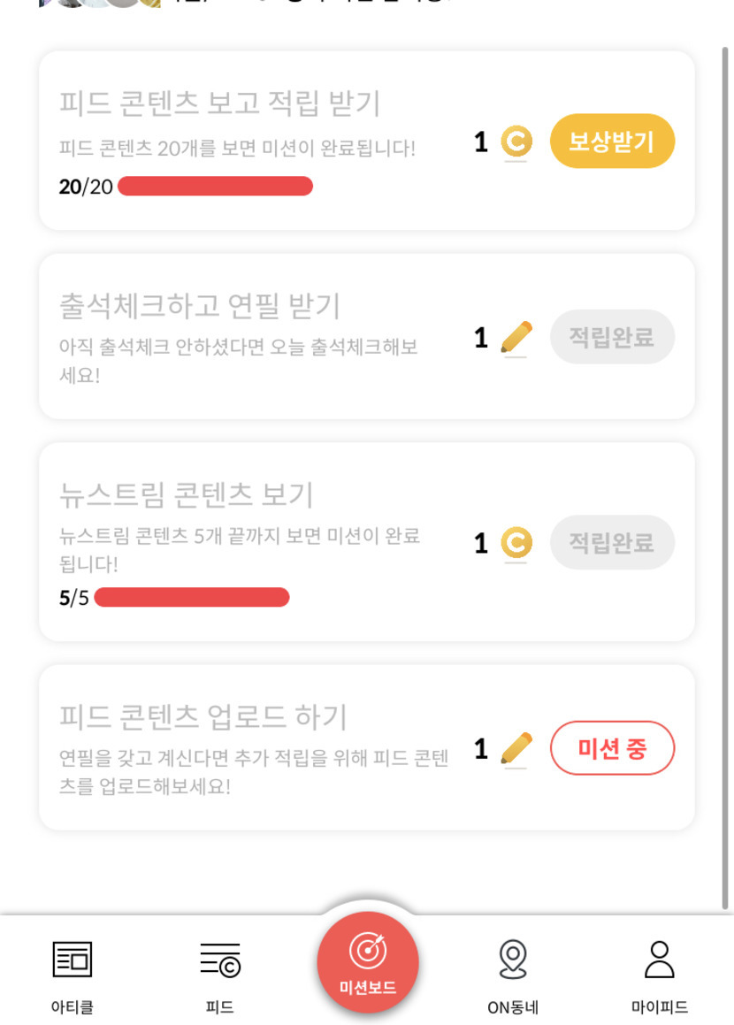
Task: Tap the pencil icon on feed upload mission
Action: pos(516,749)
